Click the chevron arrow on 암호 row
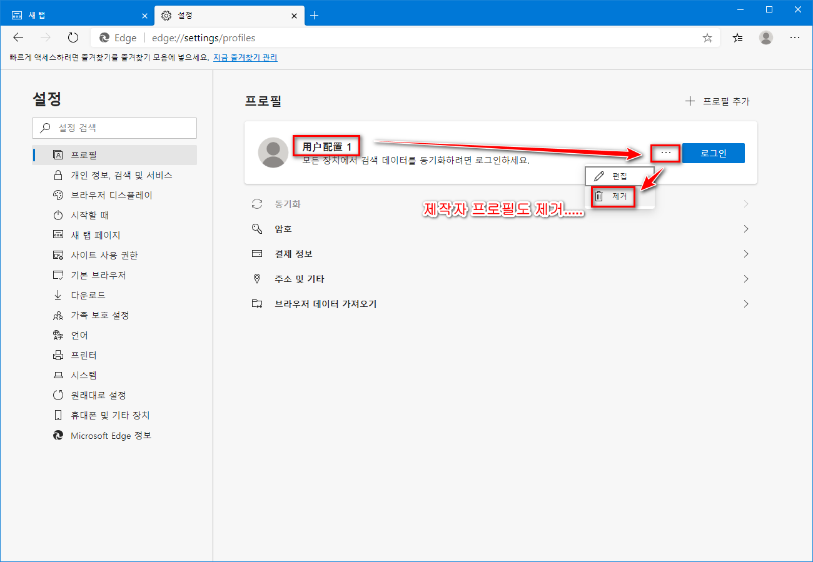Viewport: 813px width, 562px height. [746, 229]
